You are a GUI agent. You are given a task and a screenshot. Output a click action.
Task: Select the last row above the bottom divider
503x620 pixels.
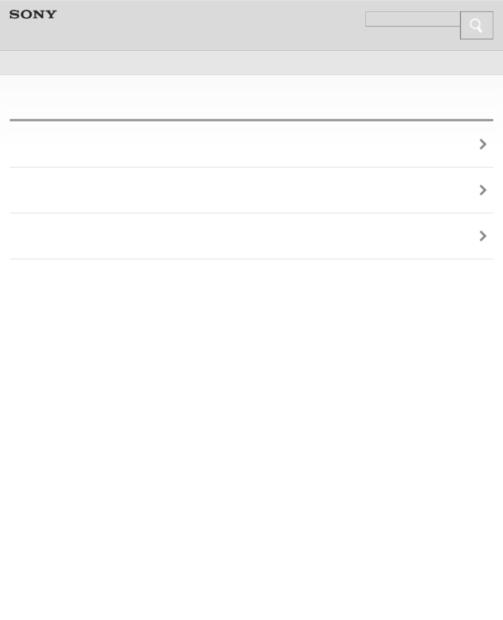point(251,236)
